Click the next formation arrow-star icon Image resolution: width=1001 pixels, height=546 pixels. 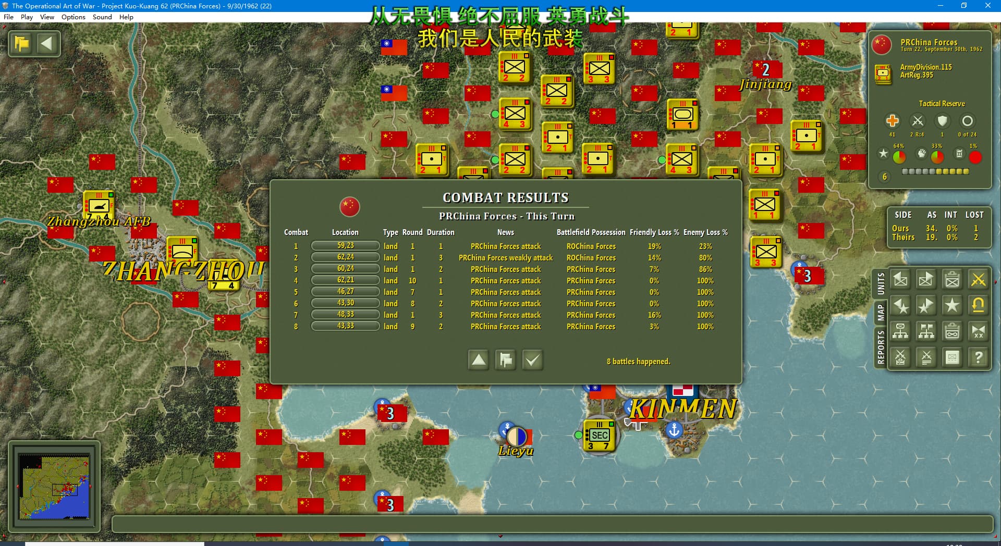(926, 306)
